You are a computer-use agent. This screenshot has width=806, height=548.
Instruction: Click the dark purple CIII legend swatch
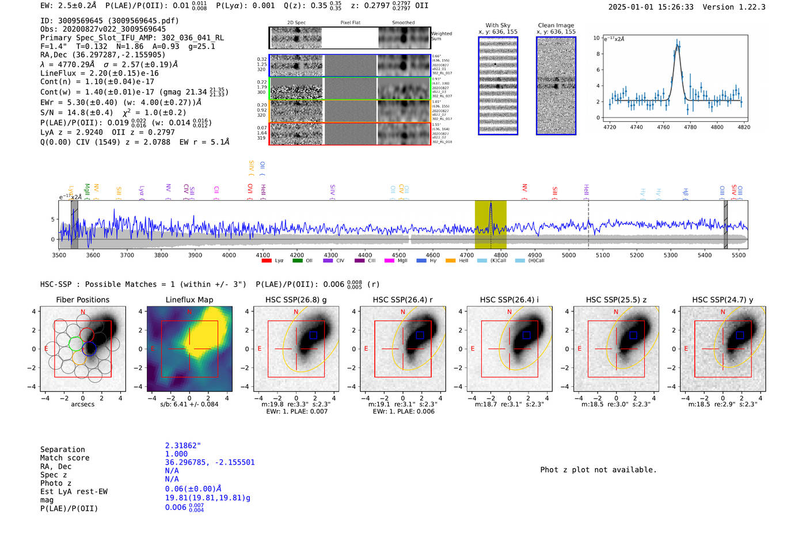(x=360, y=260)
